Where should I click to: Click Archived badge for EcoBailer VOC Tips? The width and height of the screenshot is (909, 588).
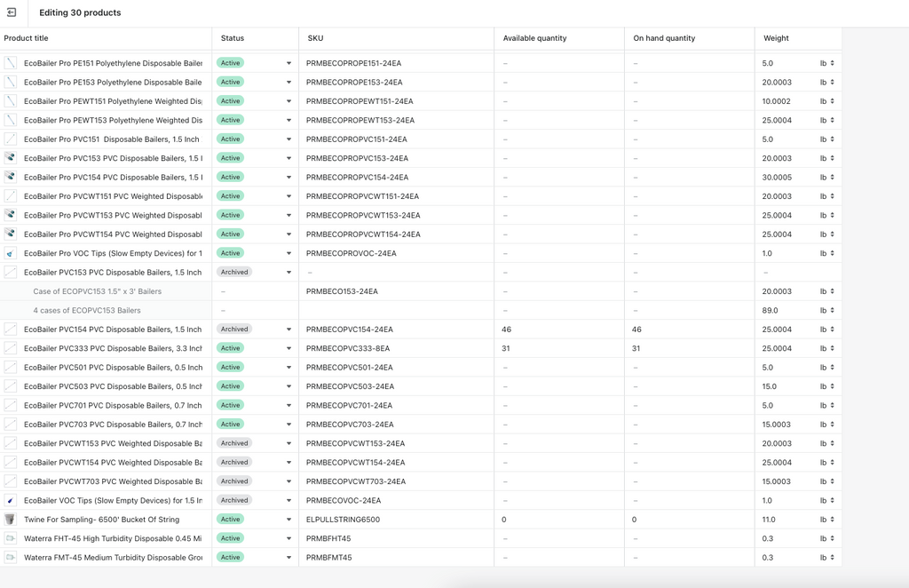234,500
